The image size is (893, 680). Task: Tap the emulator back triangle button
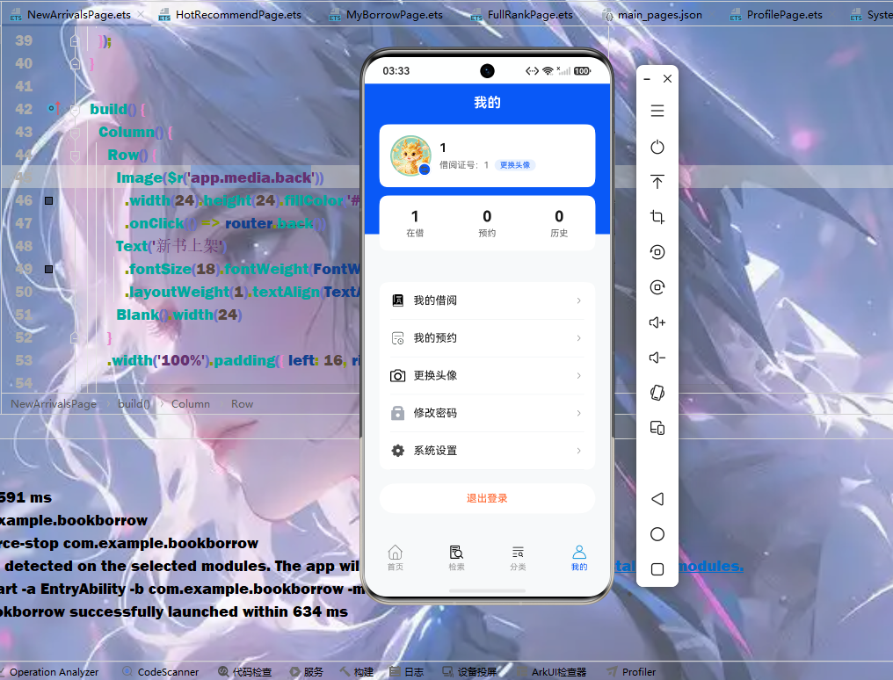(x=657, y=499)
